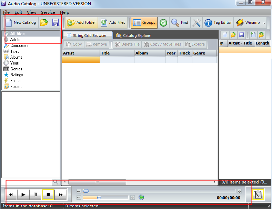Click the Add Folder button
The height and width of the screenshot is (209, 272).
(x=81, y=23)
